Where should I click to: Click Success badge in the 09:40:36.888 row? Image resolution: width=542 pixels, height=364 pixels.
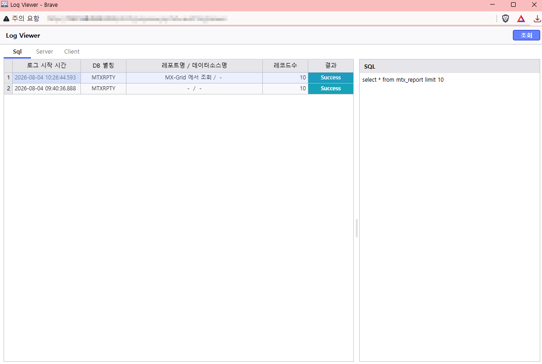click(x=331, y=89)
